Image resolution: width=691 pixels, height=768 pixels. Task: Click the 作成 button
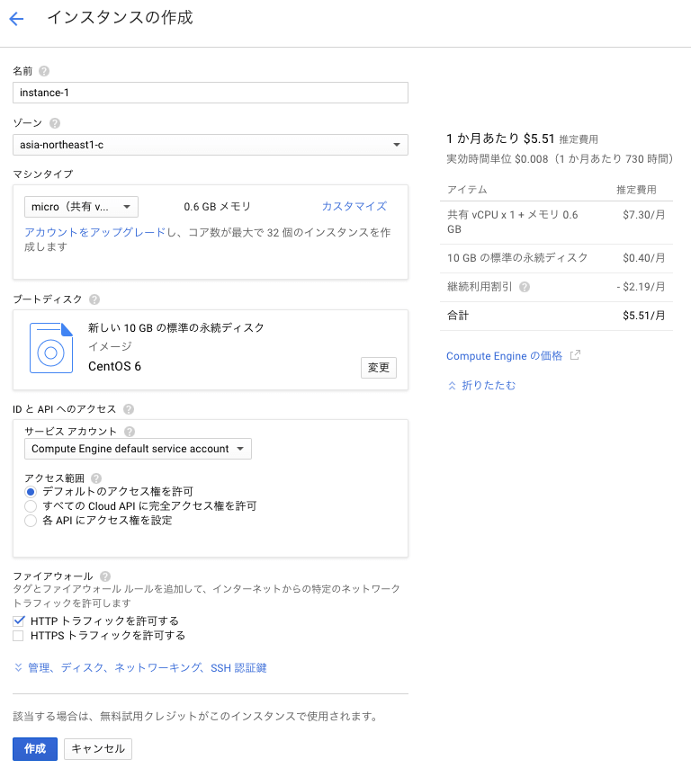[x=35, y=749]
